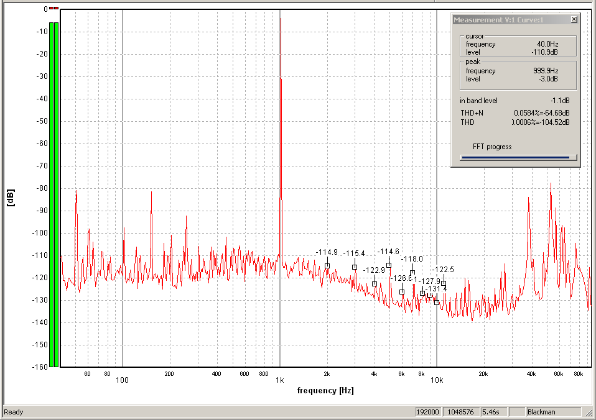Click the left green level meter
Viewport: 596px width, 420px height.
[52, 193]
